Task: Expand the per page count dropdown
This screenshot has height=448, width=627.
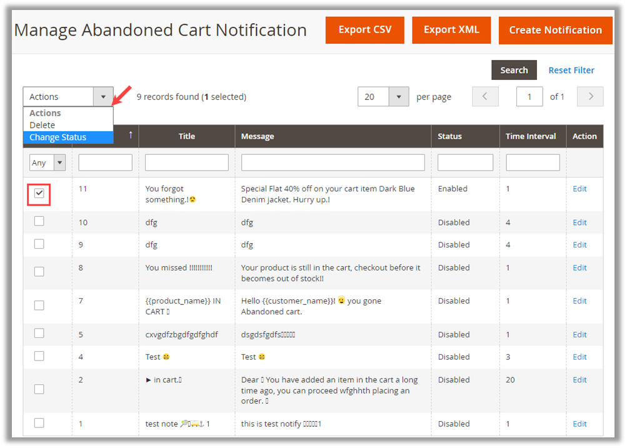Action: tap(399, 97)
